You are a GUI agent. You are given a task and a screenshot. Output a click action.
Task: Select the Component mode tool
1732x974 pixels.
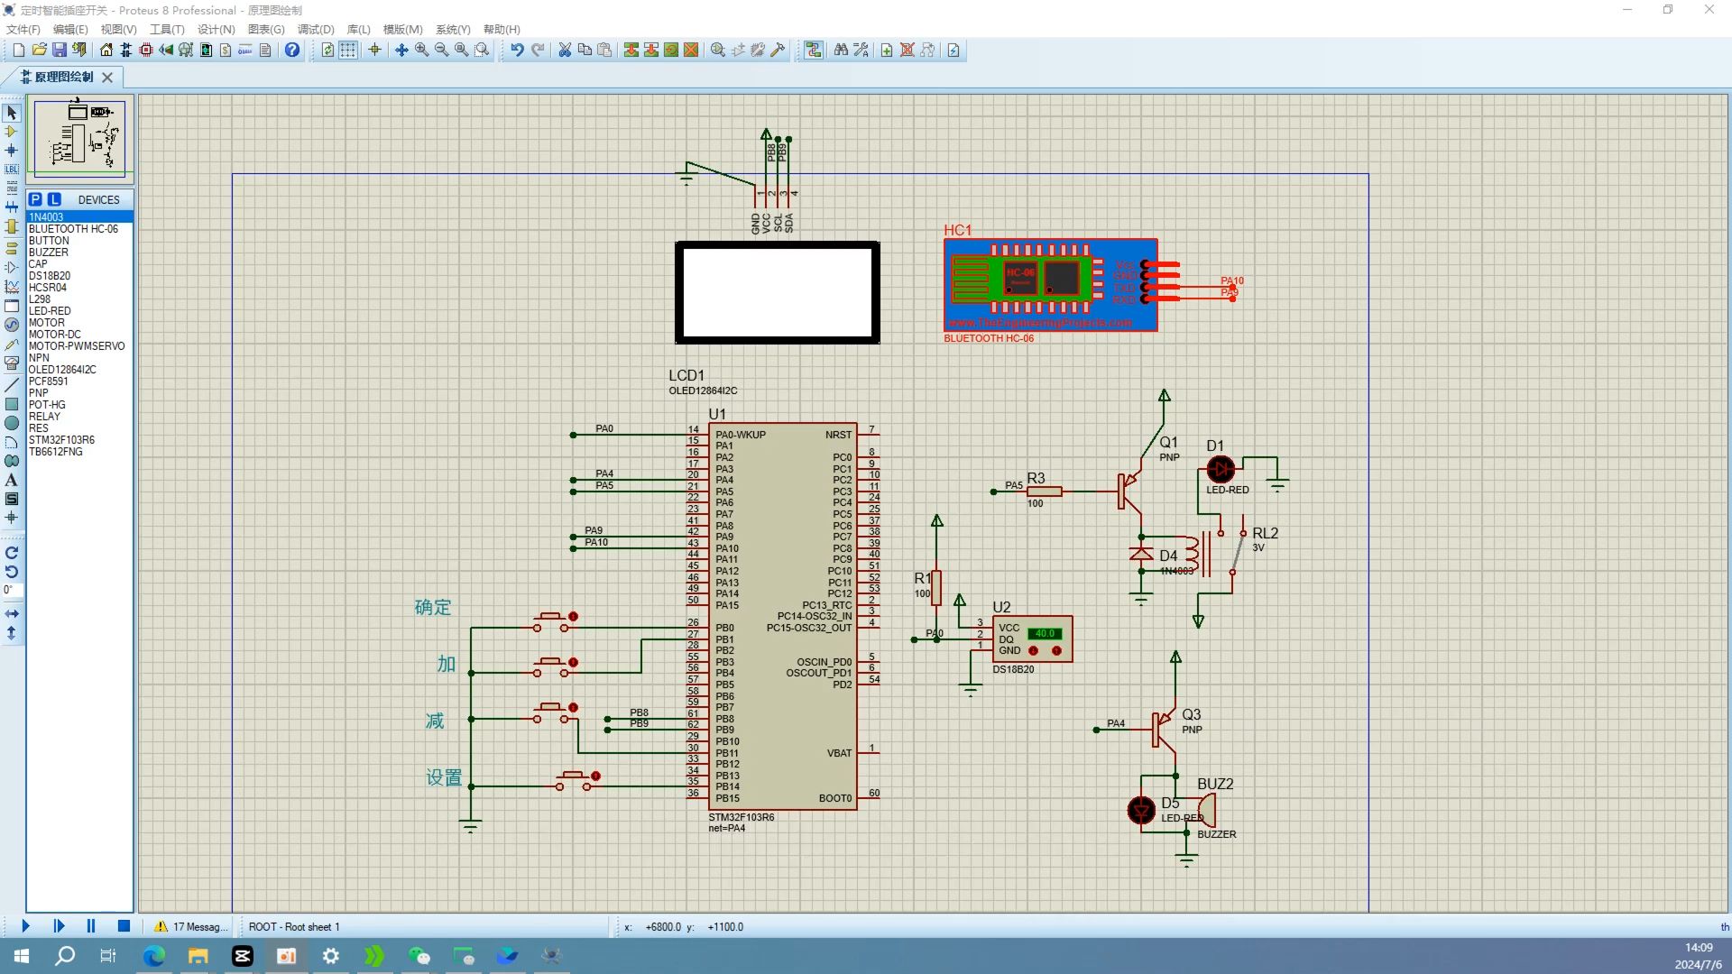click(12, 132)
